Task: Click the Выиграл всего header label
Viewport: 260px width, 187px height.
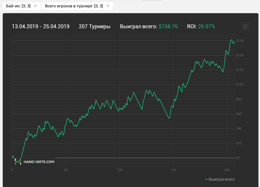Action: [139, 26]
